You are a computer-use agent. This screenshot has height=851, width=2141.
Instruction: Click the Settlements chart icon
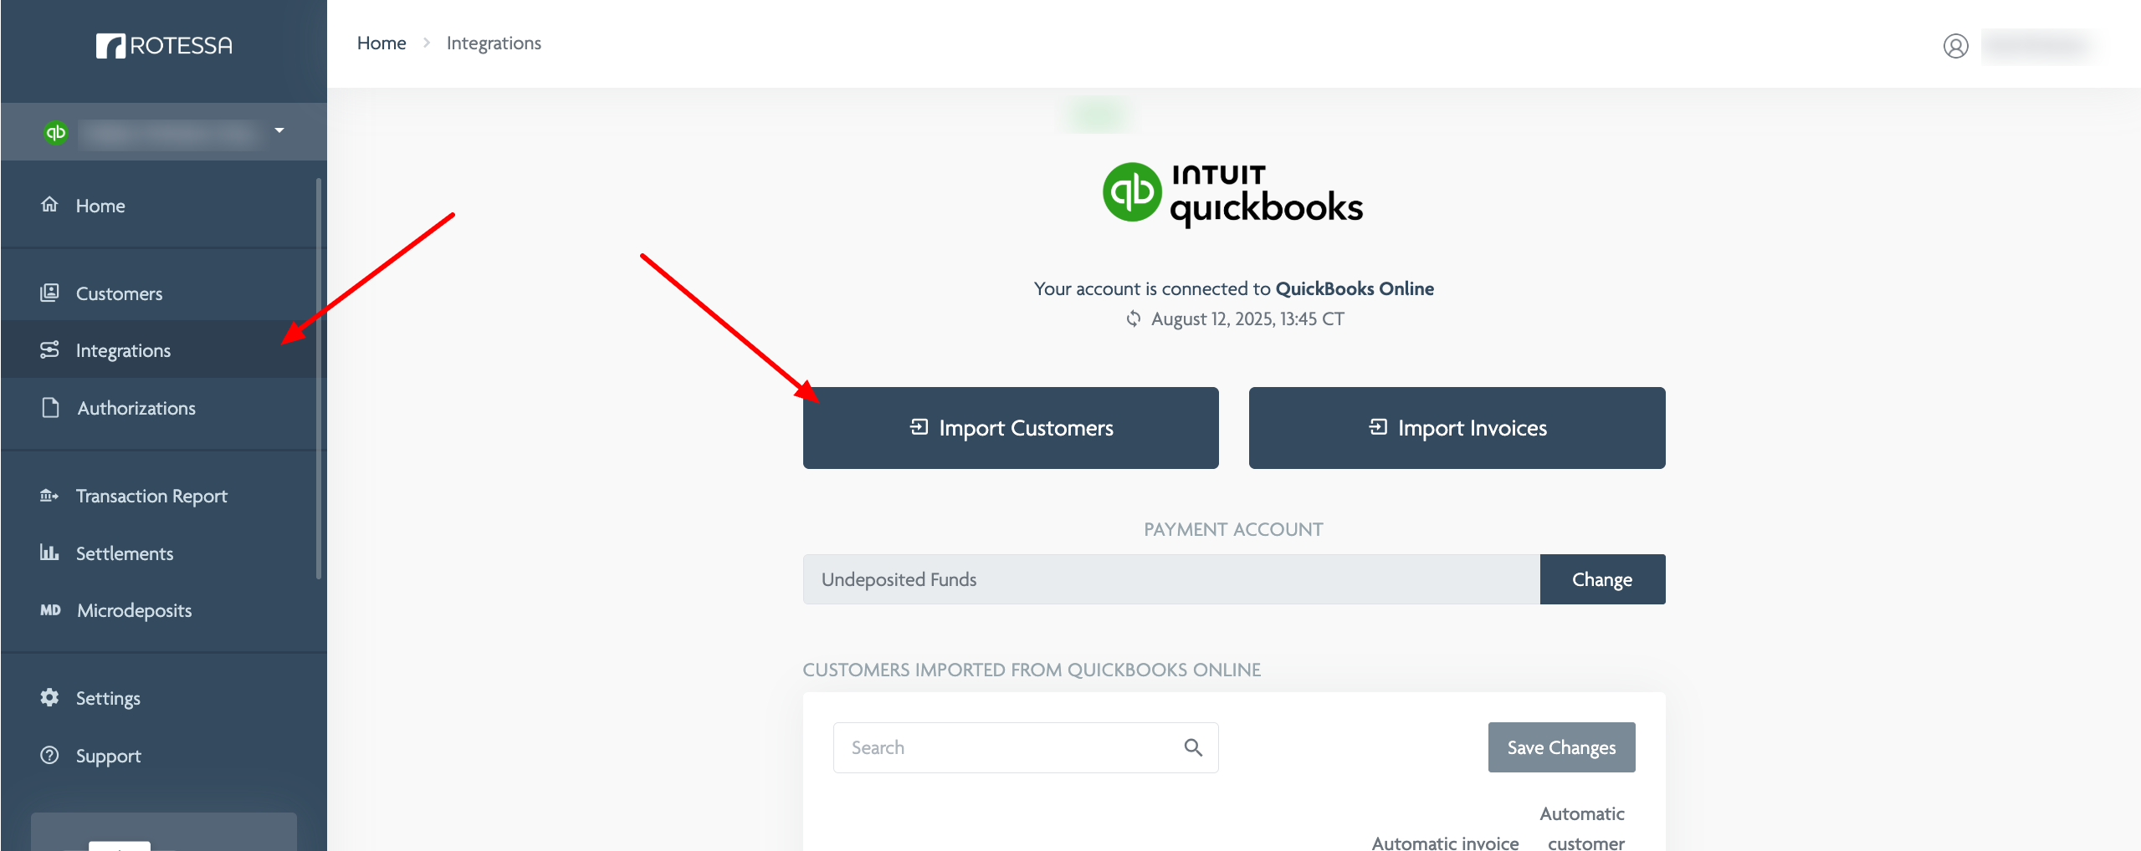pyautogui.click(x=49, y=553)
